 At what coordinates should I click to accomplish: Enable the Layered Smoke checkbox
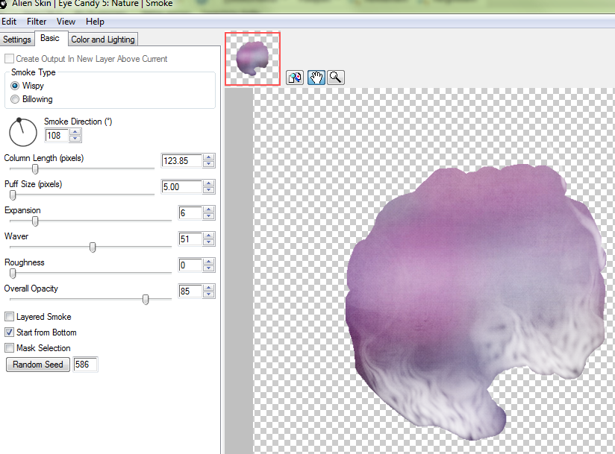tap(10, 317)
